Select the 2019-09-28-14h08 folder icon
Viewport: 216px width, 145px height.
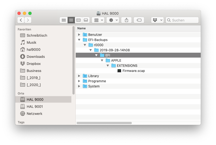click(96, 50)
